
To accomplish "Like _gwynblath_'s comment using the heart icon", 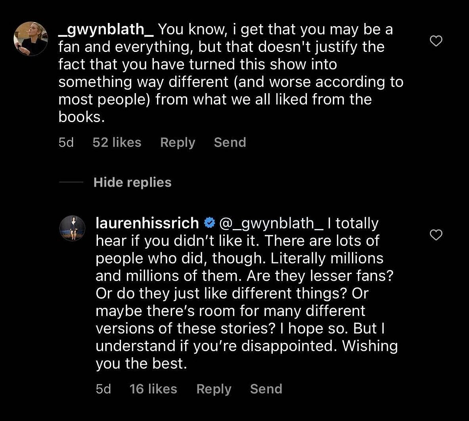I will pos(436,40).
